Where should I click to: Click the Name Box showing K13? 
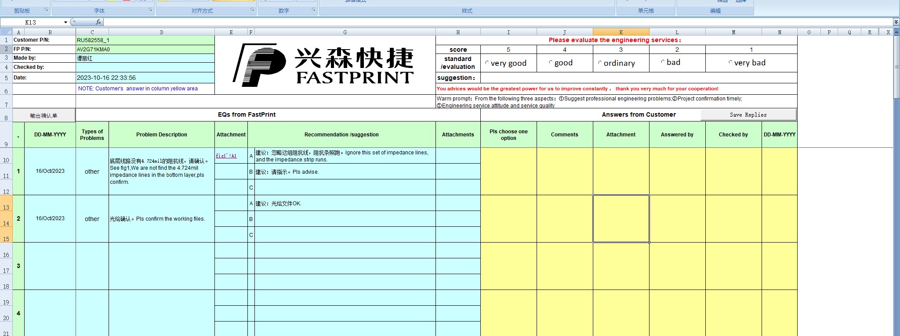click(x=31, y=22)
